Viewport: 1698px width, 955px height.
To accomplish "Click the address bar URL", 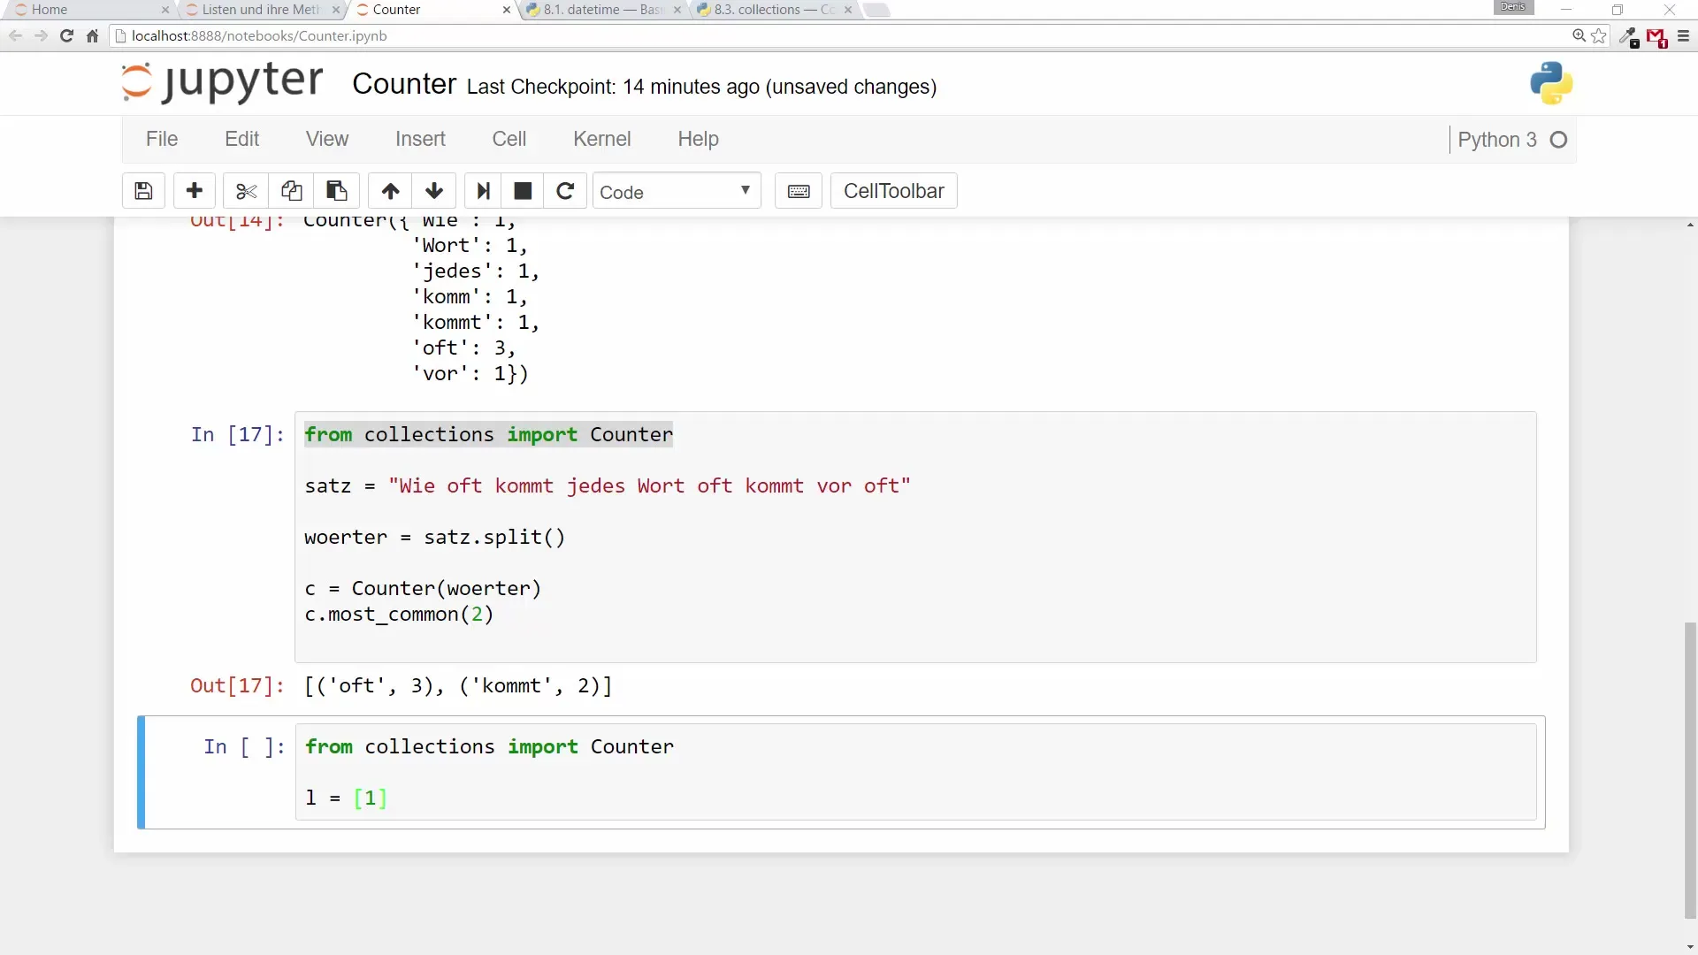I will pos(259,36).
